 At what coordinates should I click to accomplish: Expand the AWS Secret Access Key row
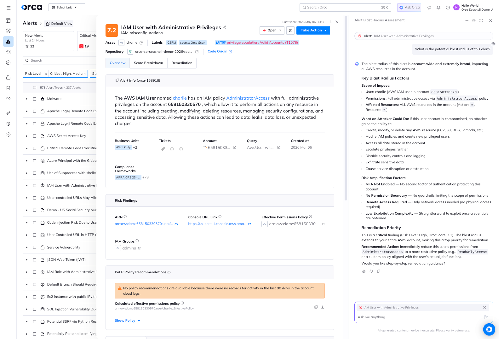[x=27, y=136]
